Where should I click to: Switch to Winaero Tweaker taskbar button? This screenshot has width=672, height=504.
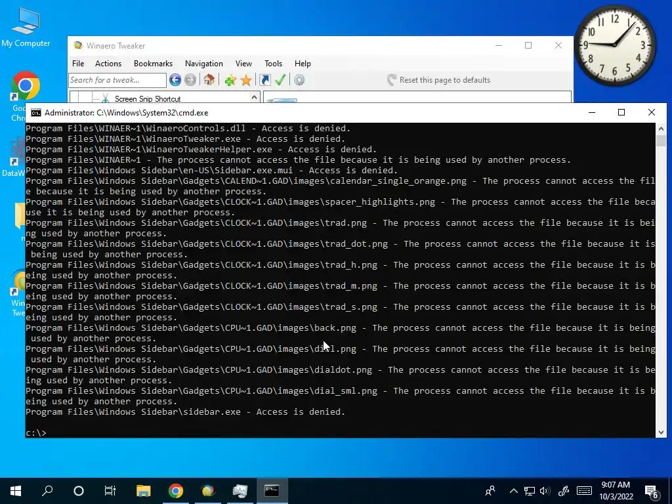[x=208, y=491]
